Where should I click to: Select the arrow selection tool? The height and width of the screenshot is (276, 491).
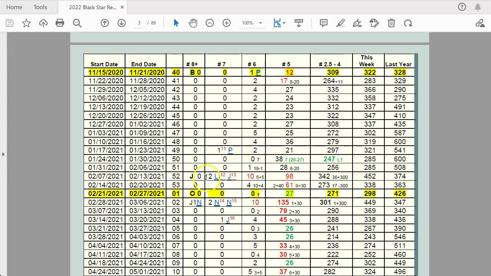coord(176,23)
